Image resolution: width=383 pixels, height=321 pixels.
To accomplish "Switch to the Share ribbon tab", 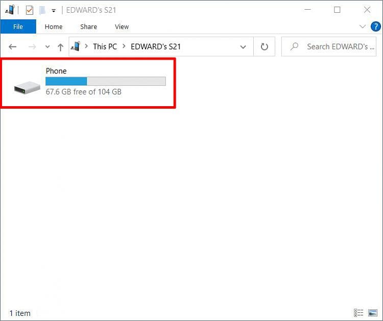I will [x=89, y=27].
